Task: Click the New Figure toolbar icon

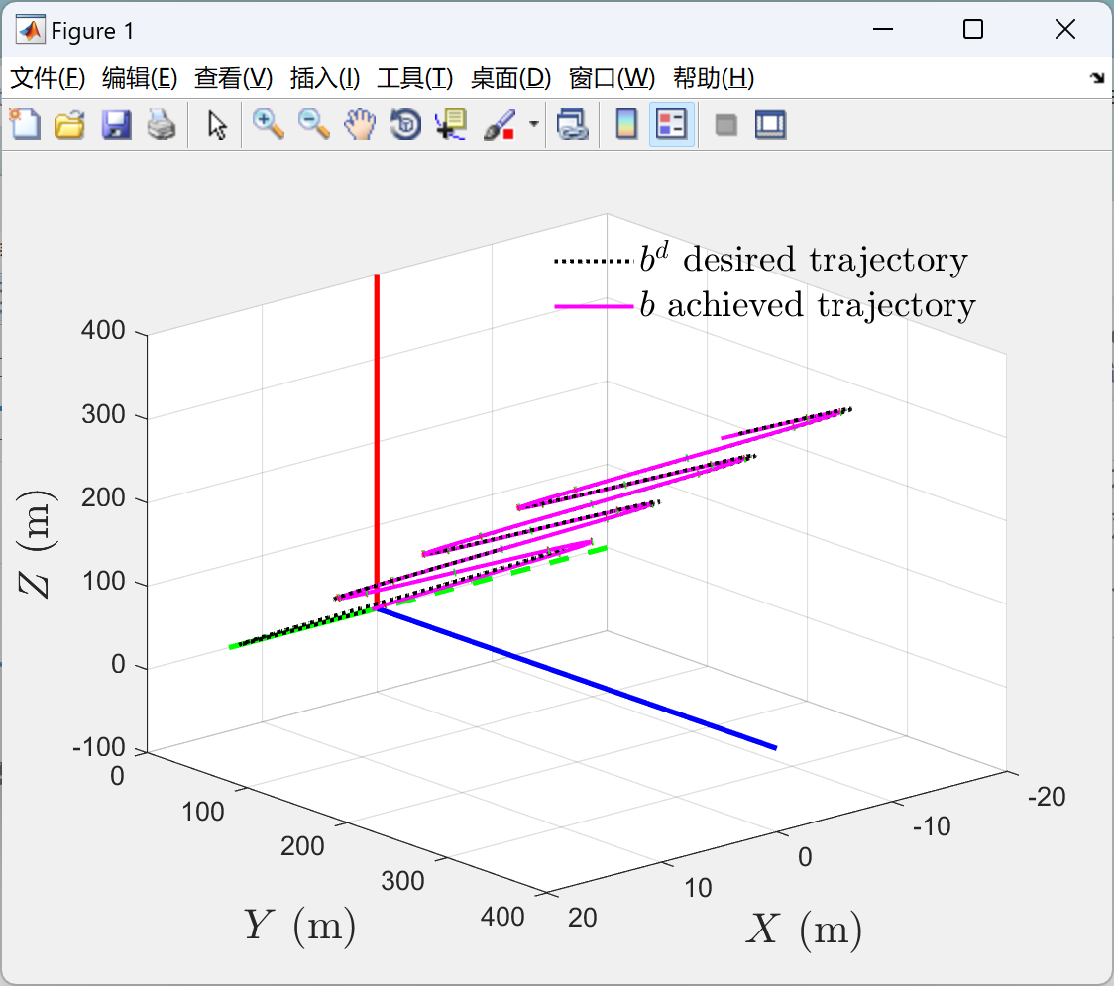Action: click(x=26, y=124)
